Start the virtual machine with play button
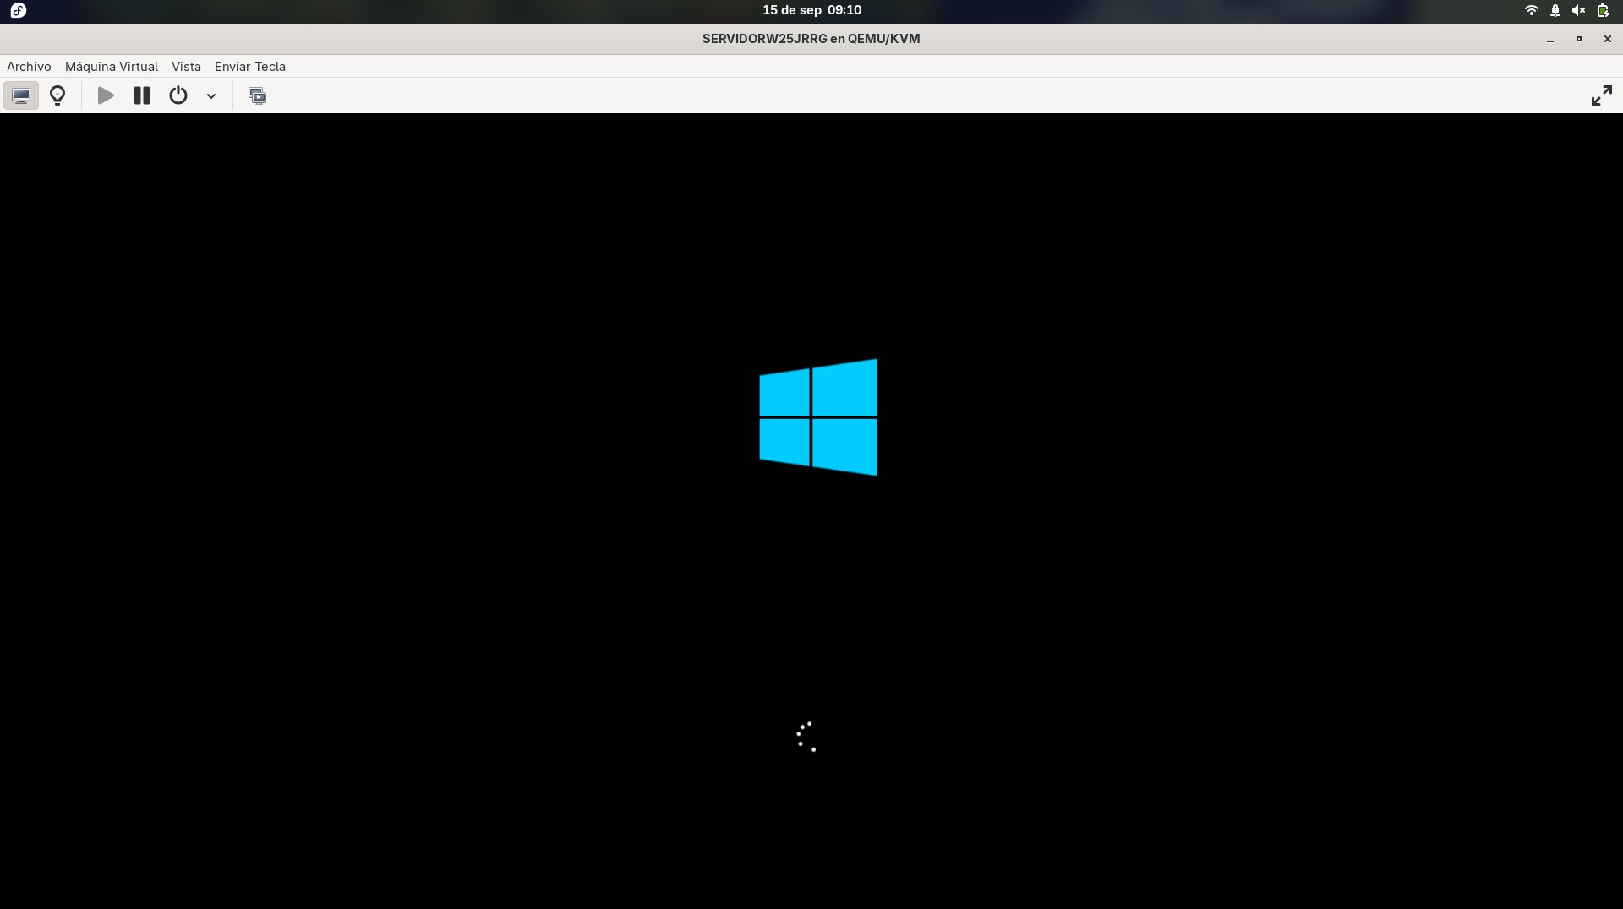The width and height of the screenshot is (1623, 909). pyautogui.click(x=106, y=95)
